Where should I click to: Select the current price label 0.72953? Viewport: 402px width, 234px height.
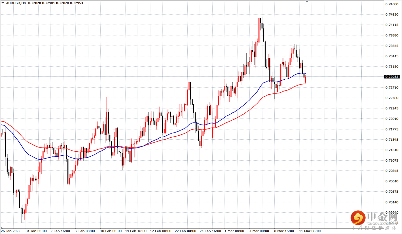pos(392,77)
